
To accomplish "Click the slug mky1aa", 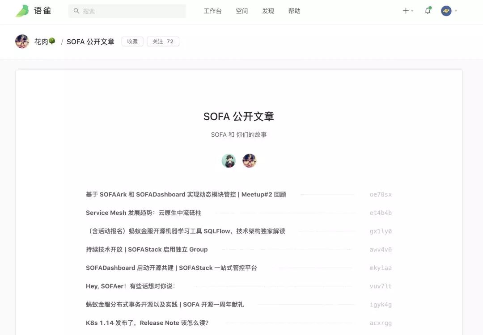I will click(x=381, y=268).
